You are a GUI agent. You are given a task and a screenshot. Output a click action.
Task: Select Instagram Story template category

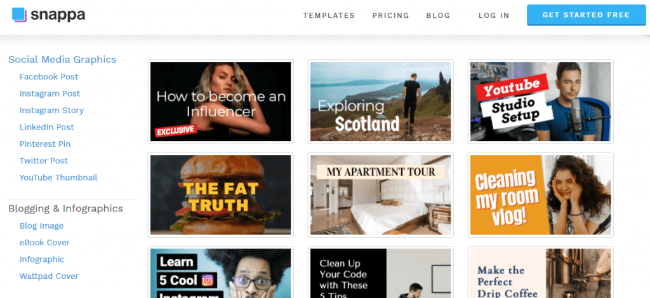(51, 111)
